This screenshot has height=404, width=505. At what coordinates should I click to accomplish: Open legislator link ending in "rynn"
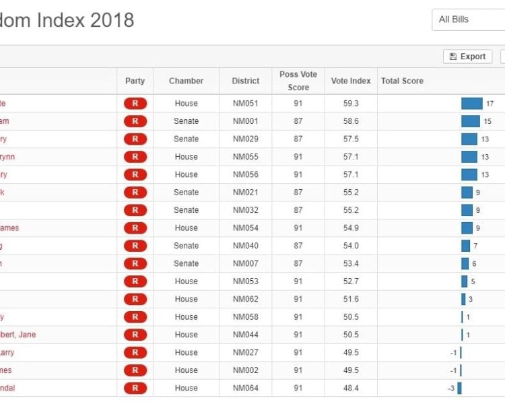pyautogui.click(x=7, y=157)
